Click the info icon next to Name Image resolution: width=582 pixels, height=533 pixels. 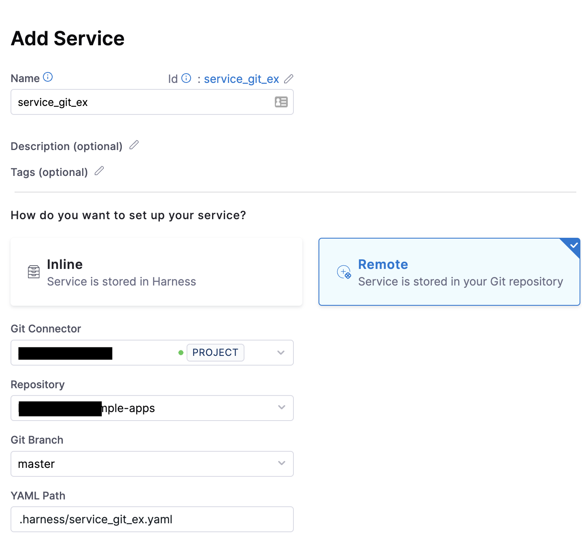click(x=48, y=77)
